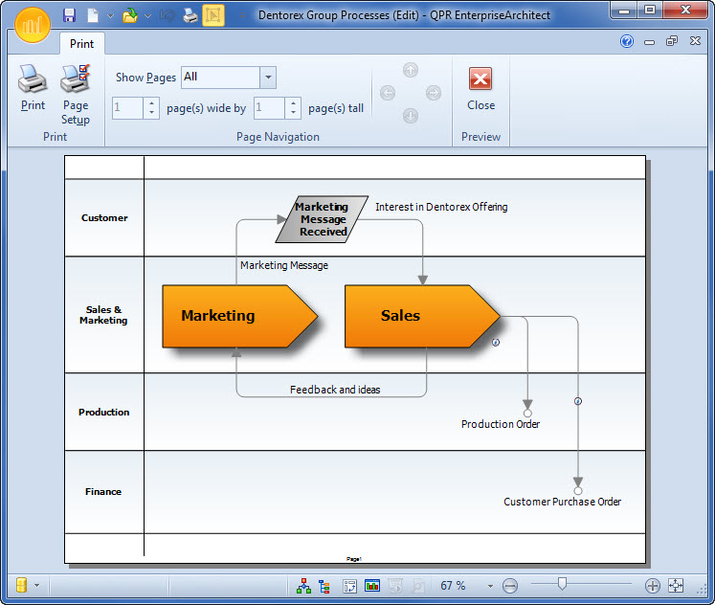Click the pages wide number field
This screenshot has width=715, height=605.
pyautogui.click(x=128, y=108)
